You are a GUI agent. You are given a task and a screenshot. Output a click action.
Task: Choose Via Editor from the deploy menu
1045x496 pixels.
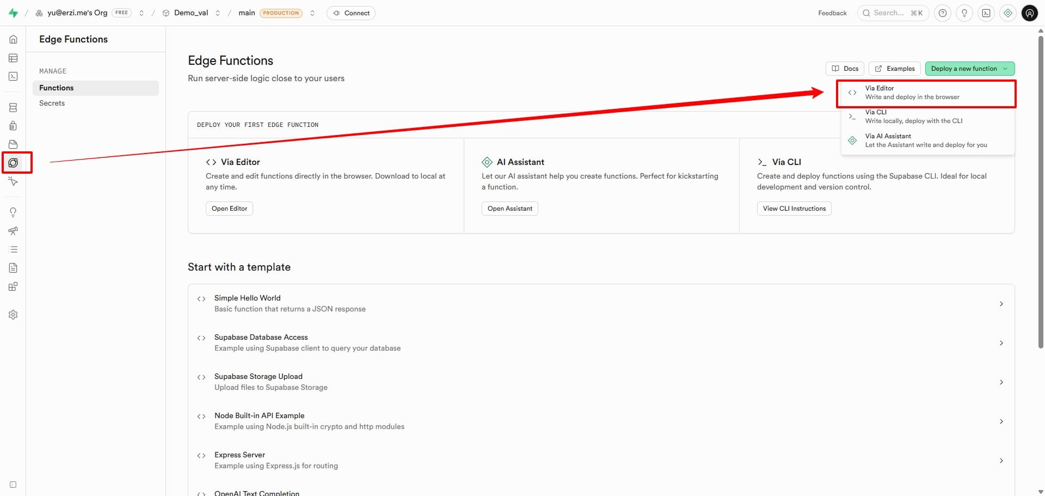click(927, 93)
